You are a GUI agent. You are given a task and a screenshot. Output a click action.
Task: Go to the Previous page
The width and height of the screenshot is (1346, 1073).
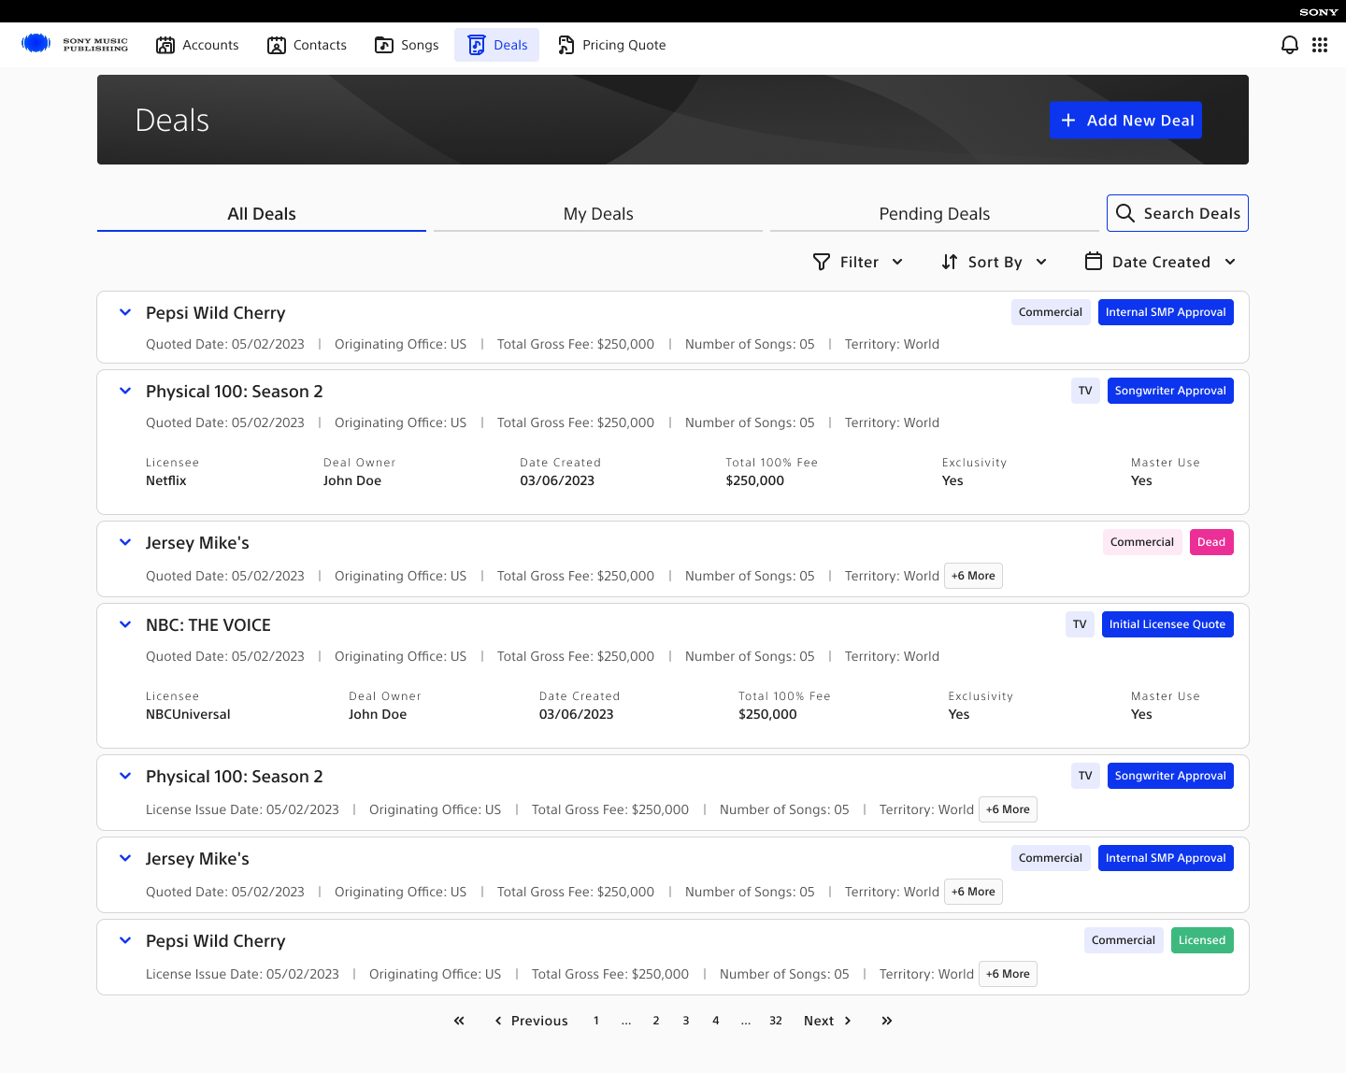[531, 1021]
